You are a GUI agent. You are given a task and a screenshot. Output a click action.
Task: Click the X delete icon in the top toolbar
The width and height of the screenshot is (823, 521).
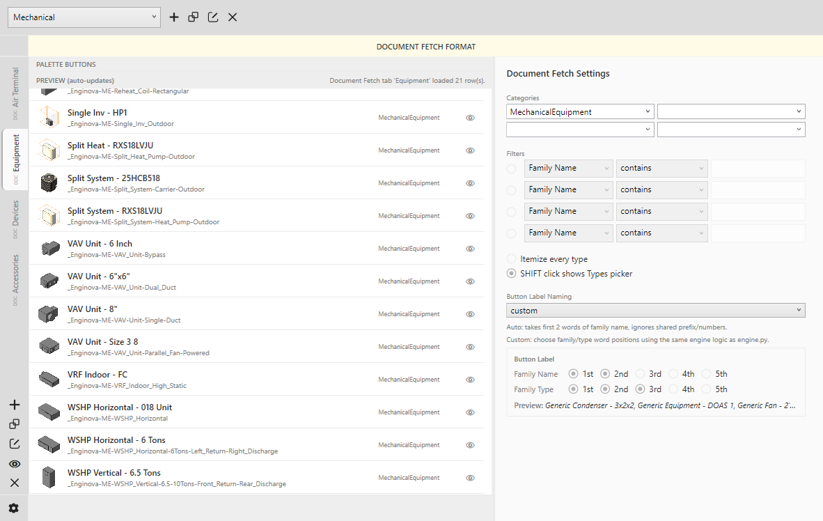[x=232, y=17]
